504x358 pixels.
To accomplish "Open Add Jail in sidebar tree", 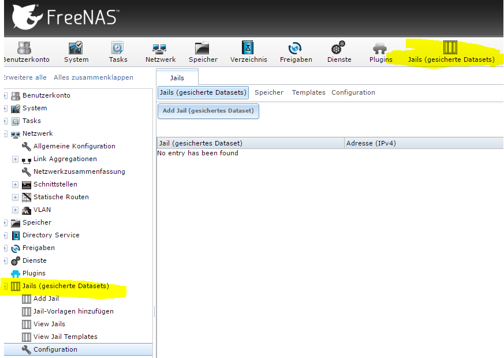I will coord(46,299).
